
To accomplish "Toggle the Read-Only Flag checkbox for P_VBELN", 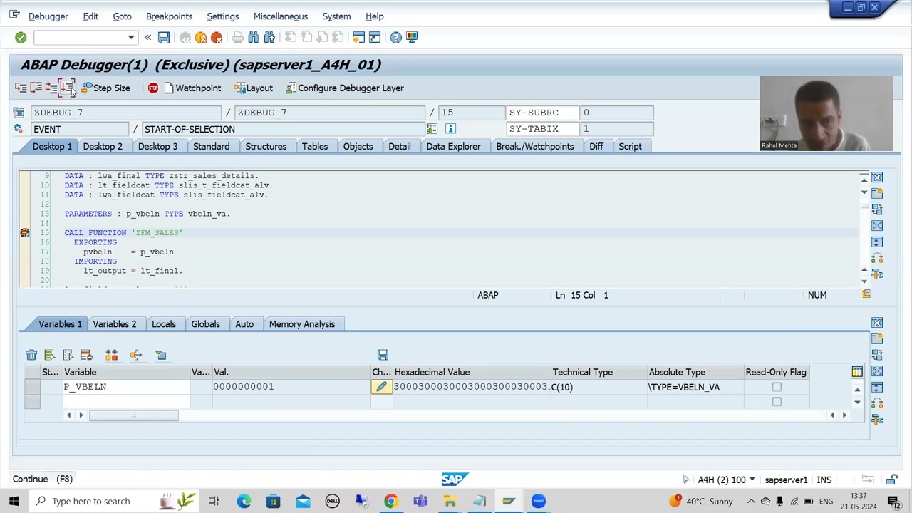I will [x=777, y=387].
